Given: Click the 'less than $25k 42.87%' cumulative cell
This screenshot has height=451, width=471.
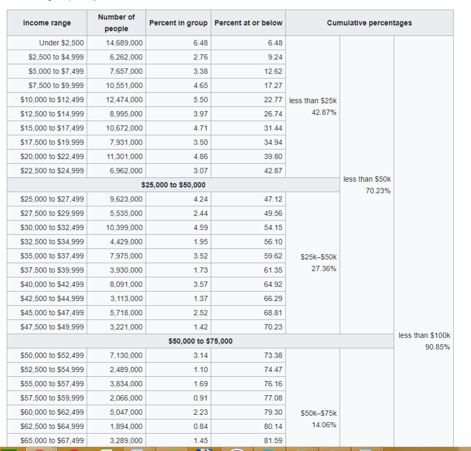Looking at the screenshot, I should pyautogui.click(x=313, y=107).
